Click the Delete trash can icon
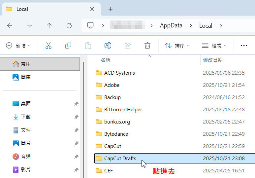 click(147, 46)
